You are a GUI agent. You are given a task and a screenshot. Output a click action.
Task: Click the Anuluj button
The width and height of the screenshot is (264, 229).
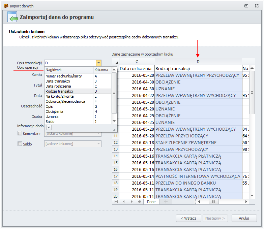[x=243, y=218]
